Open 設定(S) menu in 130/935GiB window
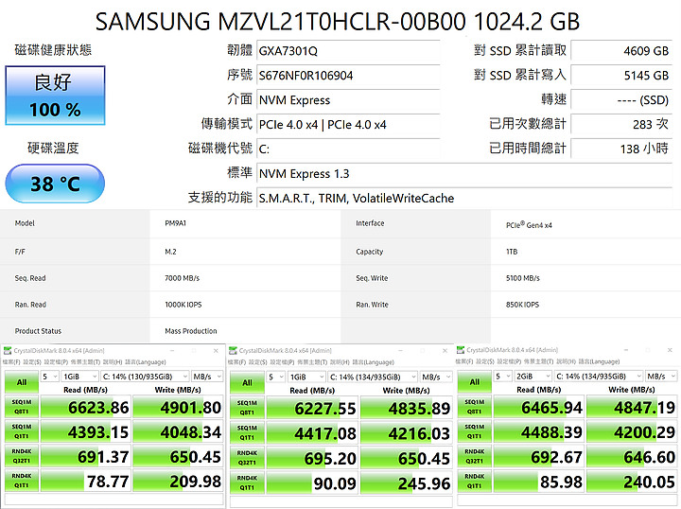The width and height of the screenshot is (681, 509). coord(32,362)
